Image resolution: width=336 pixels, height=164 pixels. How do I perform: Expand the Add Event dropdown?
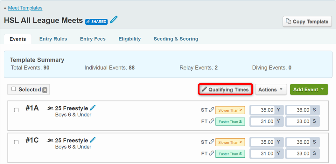(309, 90)
